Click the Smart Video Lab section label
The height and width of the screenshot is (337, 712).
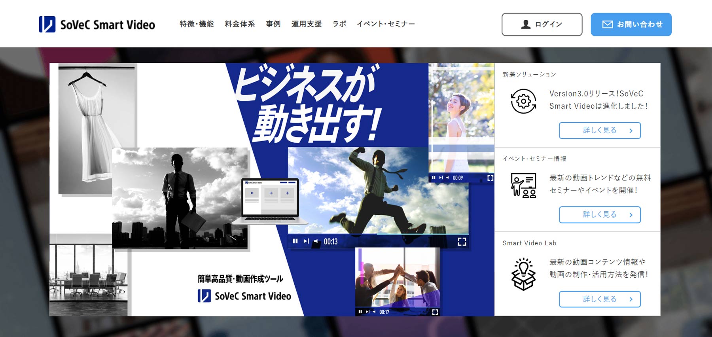pyautogui.click(x=529, y=243)
